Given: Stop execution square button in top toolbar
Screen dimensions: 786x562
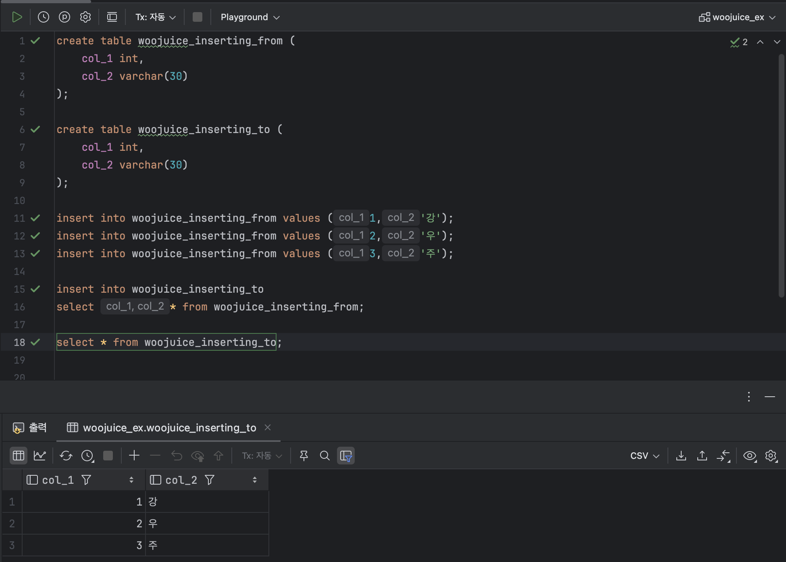Looking at the screenshot, I should pyautogui.click(x=198, y=17).
